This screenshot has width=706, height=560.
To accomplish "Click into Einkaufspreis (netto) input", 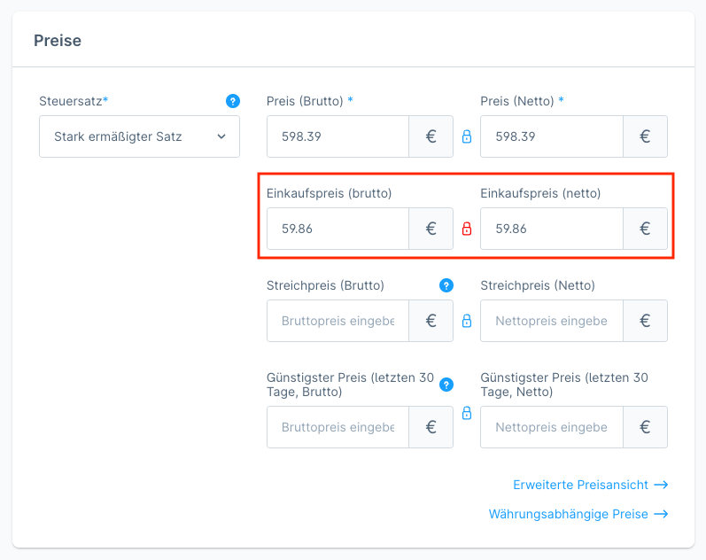I will pyautogui.click(x=551, y=229).
